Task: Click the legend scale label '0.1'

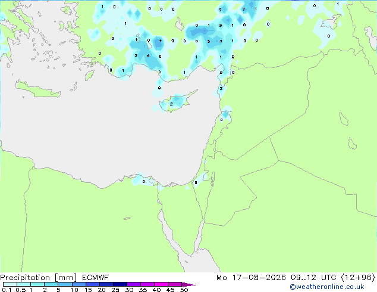Action: pos(7,290)
